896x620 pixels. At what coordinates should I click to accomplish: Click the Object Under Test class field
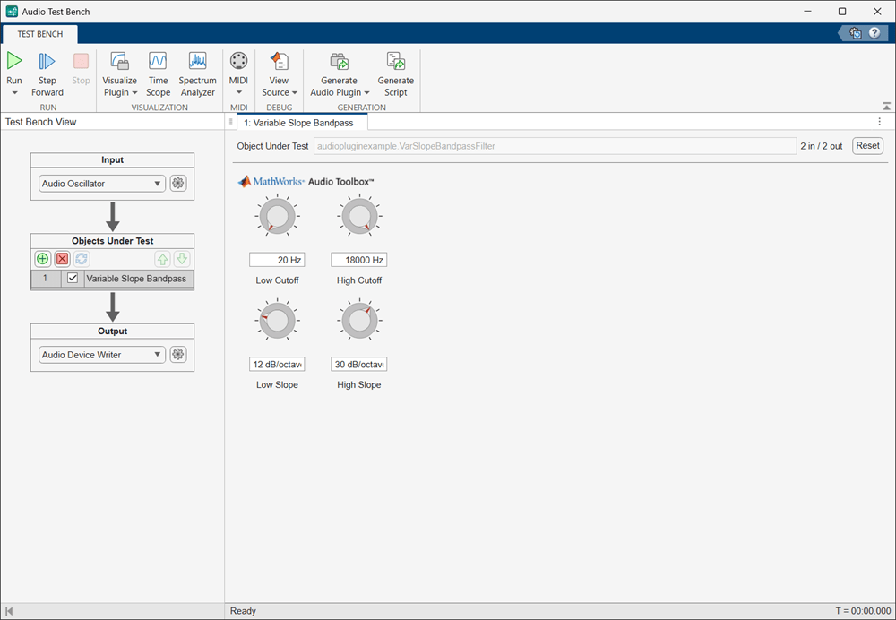click(x=555, y=146)
